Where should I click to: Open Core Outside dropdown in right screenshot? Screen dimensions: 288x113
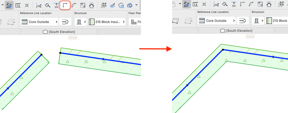[x=217, y=20]
